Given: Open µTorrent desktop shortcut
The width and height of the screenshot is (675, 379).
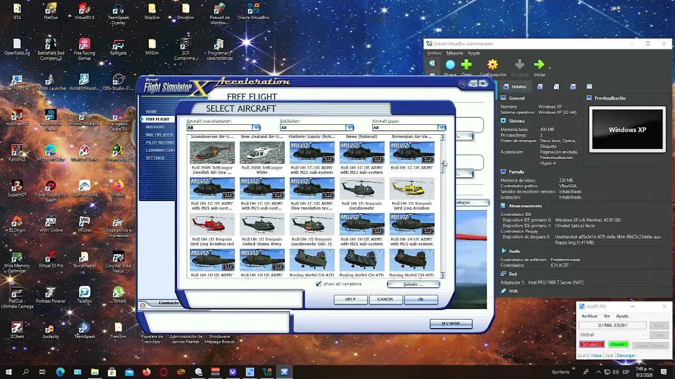Looking at the screenshot, I should pos(118,295).
